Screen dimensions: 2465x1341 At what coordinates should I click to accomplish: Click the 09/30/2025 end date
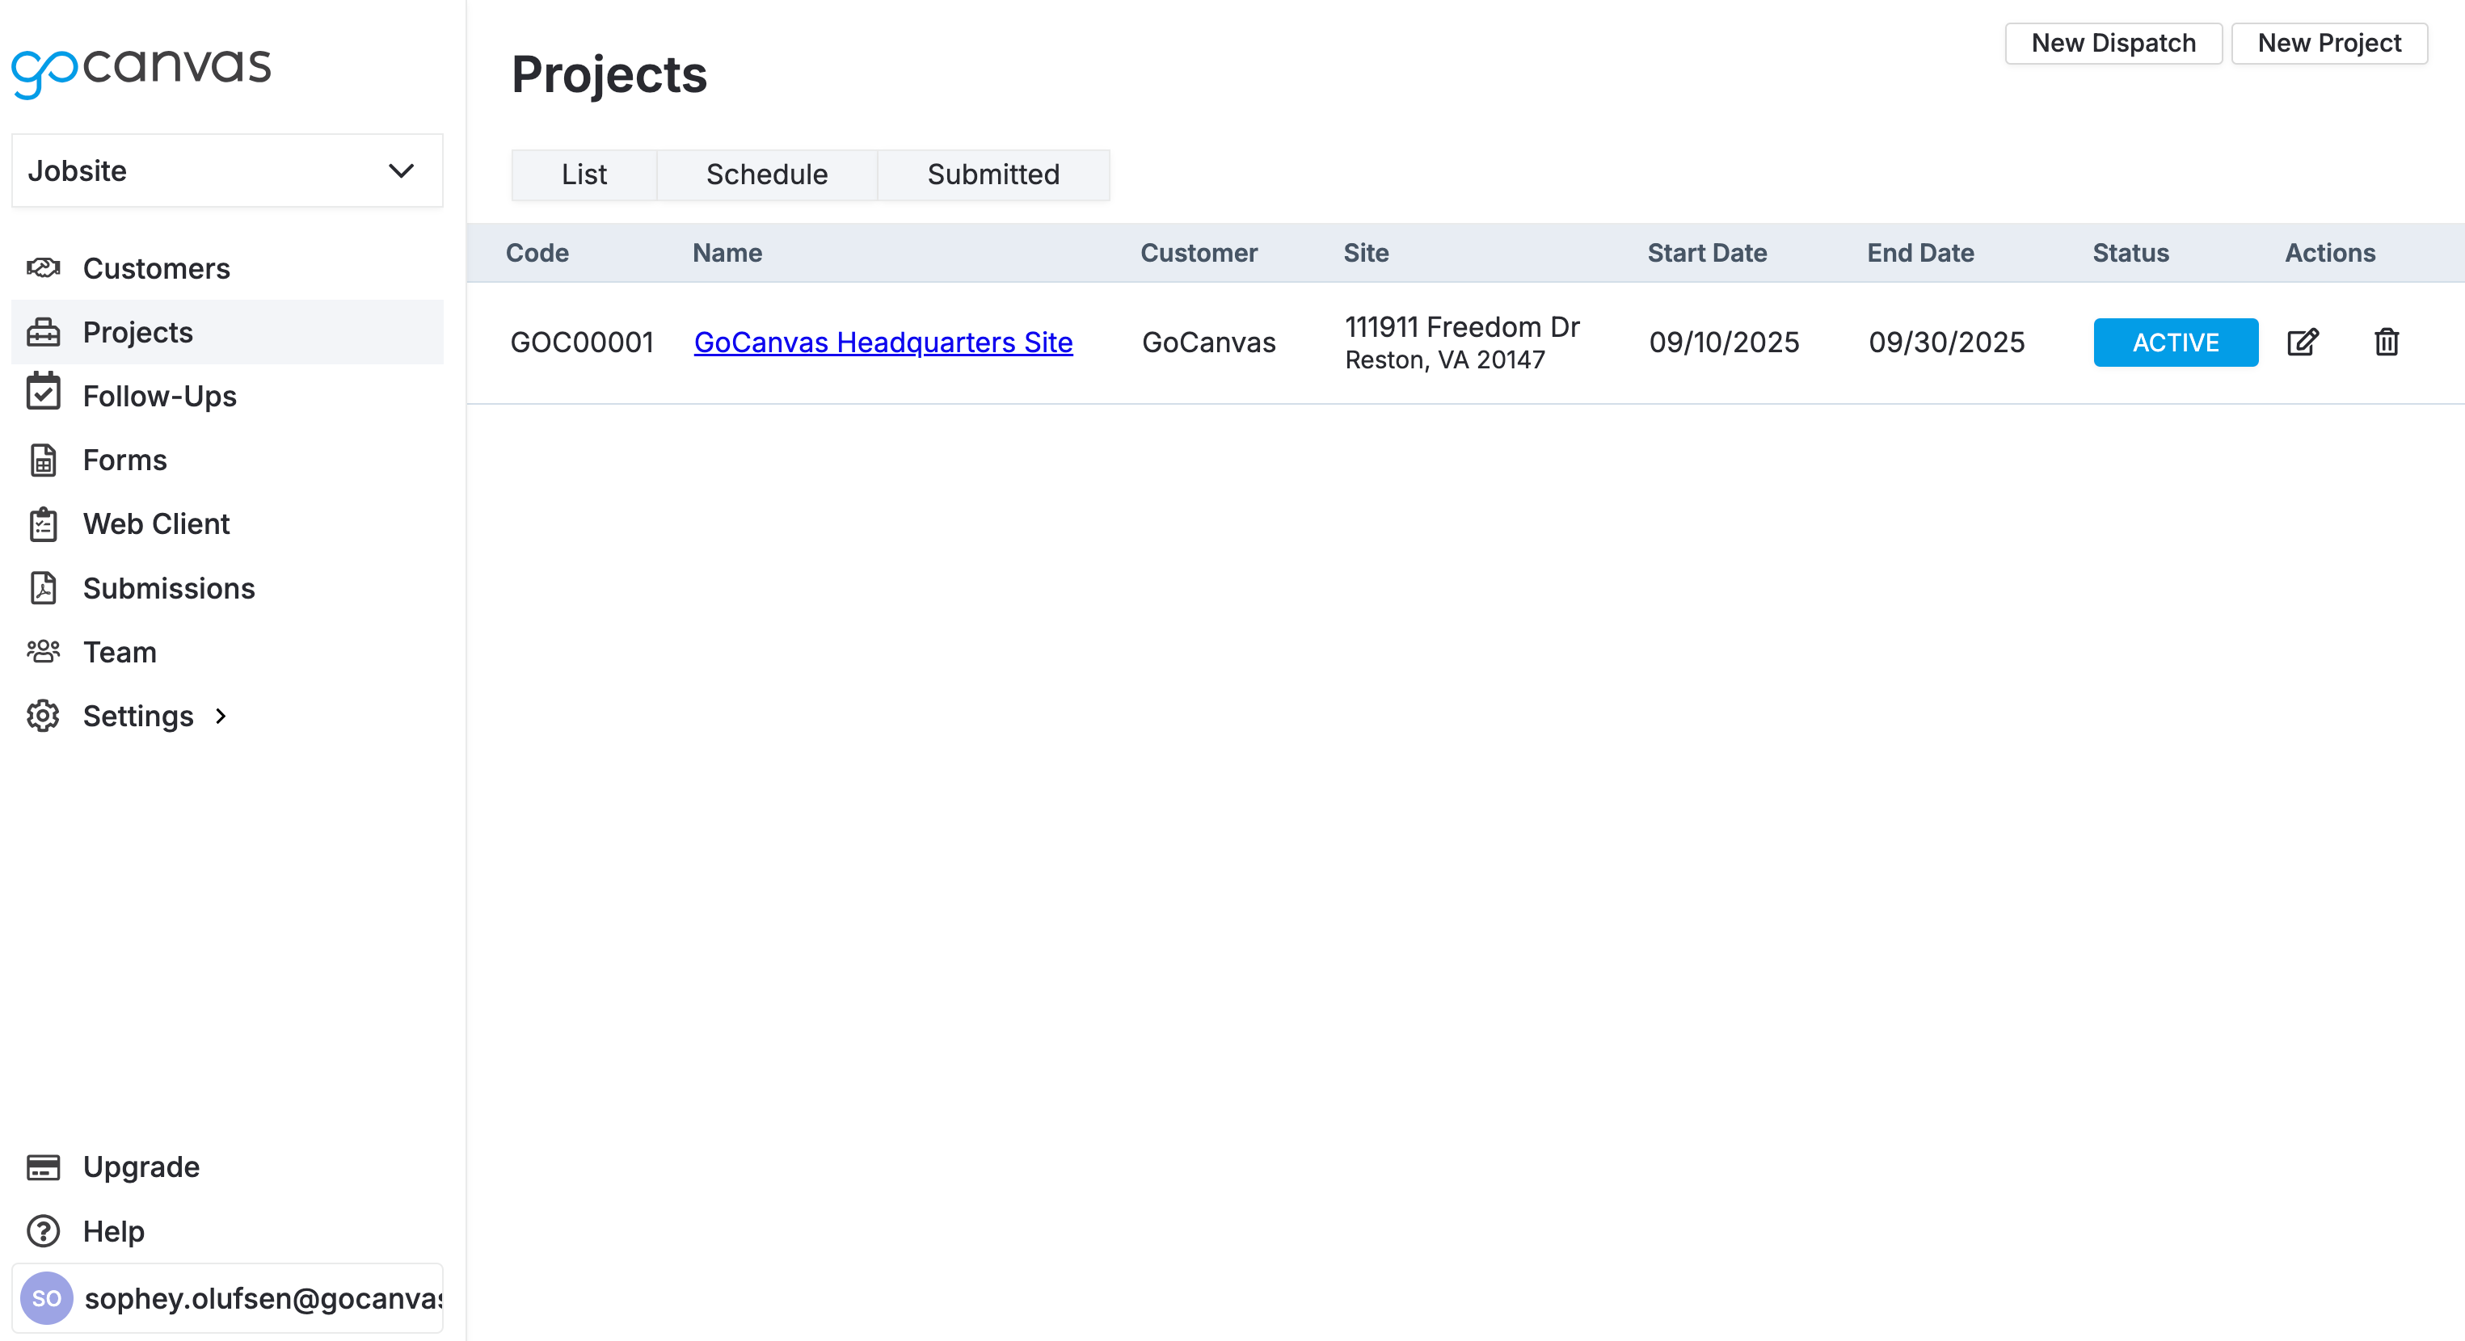coord(1946,343)
